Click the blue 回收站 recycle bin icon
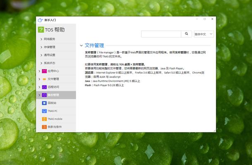 (x=44, y=103)
